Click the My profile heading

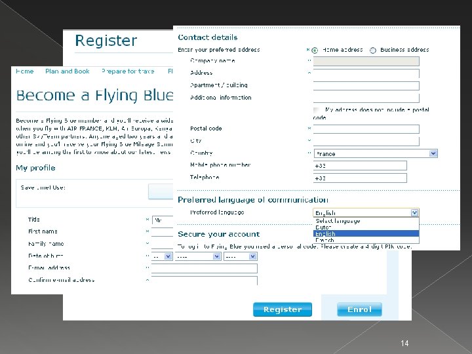click(x=35, y=168)
